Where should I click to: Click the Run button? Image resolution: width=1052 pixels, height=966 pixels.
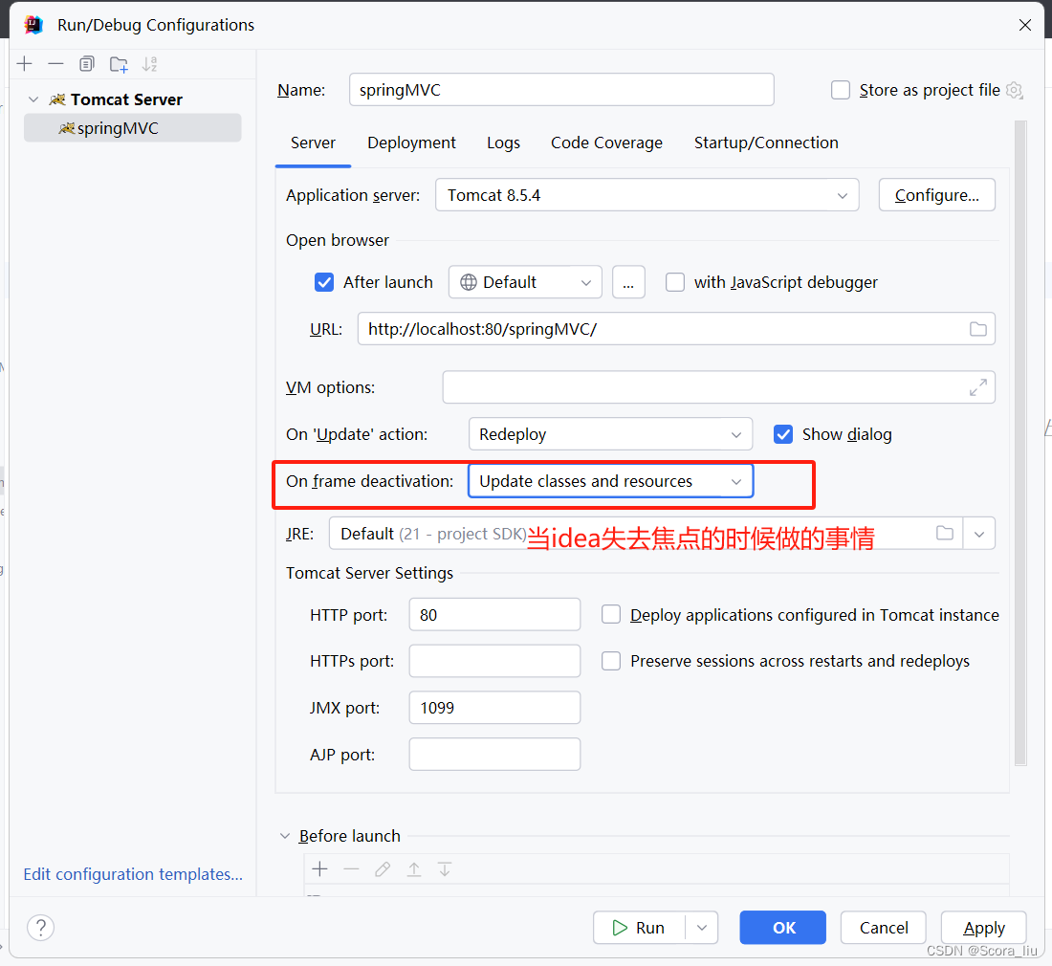click(639, 928)
